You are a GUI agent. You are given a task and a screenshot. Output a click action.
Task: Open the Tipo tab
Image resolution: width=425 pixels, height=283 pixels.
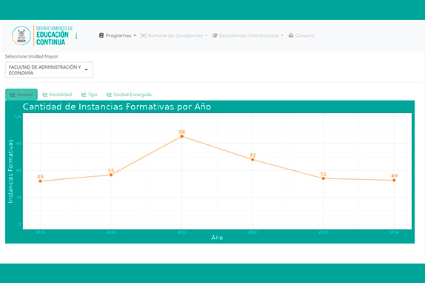(x=92, y=94)
